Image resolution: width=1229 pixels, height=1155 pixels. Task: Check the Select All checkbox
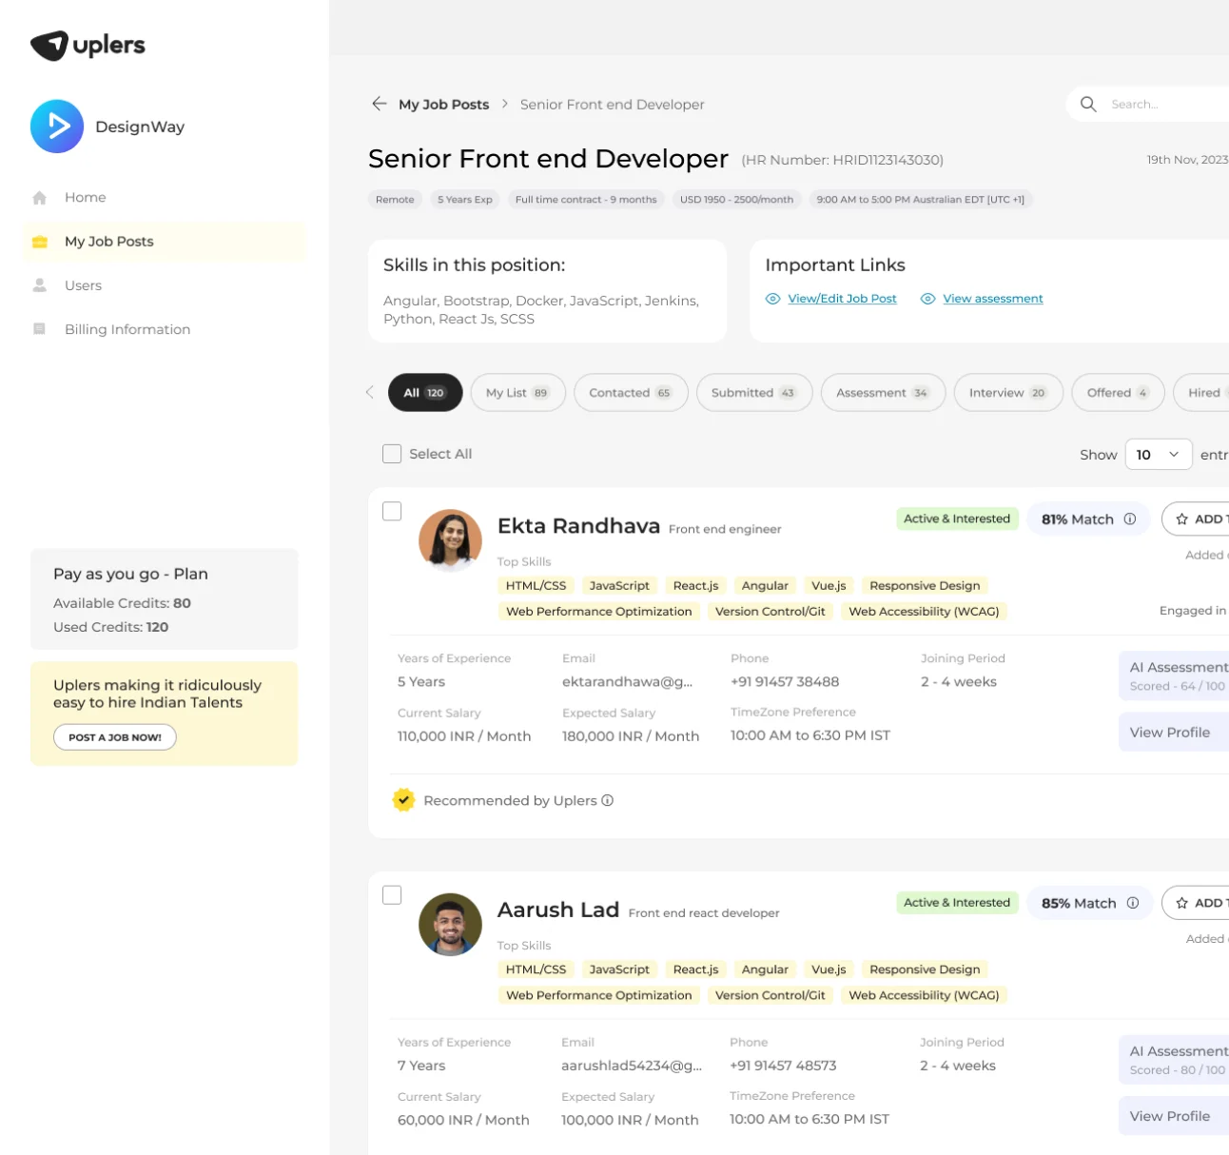(x=392, y=454)
